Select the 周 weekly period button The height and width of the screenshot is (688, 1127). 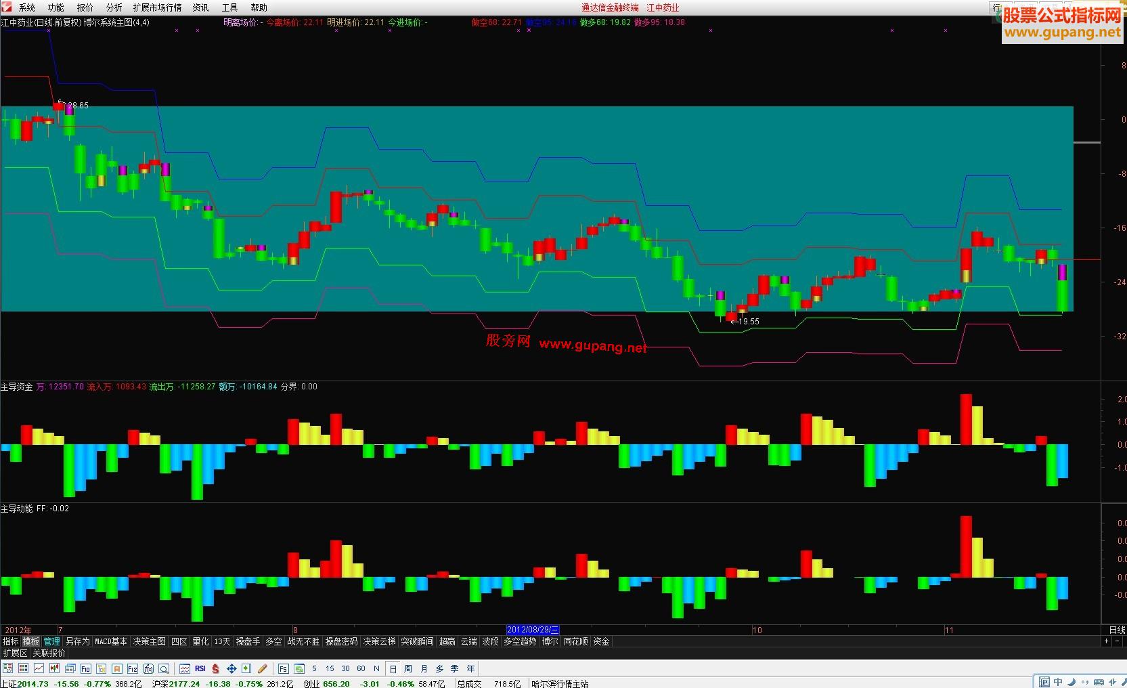tap(408, 668)
